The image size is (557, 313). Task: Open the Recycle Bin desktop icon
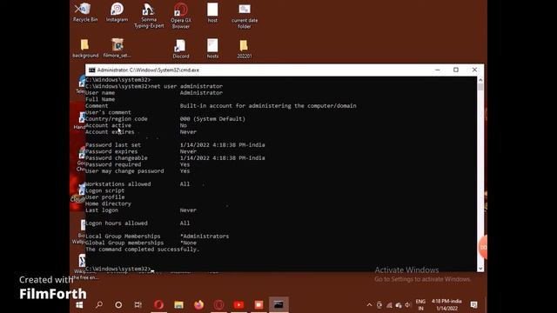[85, 12]
